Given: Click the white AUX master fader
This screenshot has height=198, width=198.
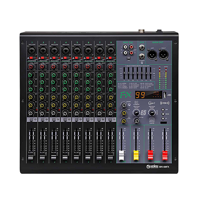Looking at the screenshot, I should (122, 155).
